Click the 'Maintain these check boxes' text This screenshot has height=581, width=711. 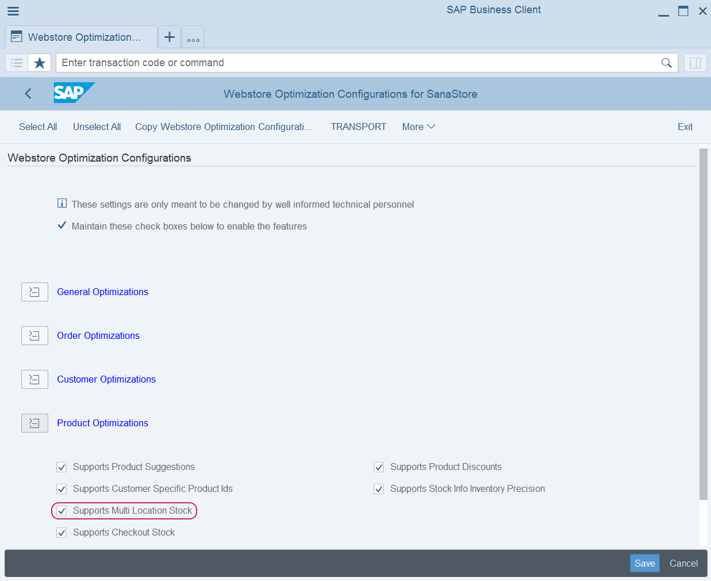tap(189, 226)
